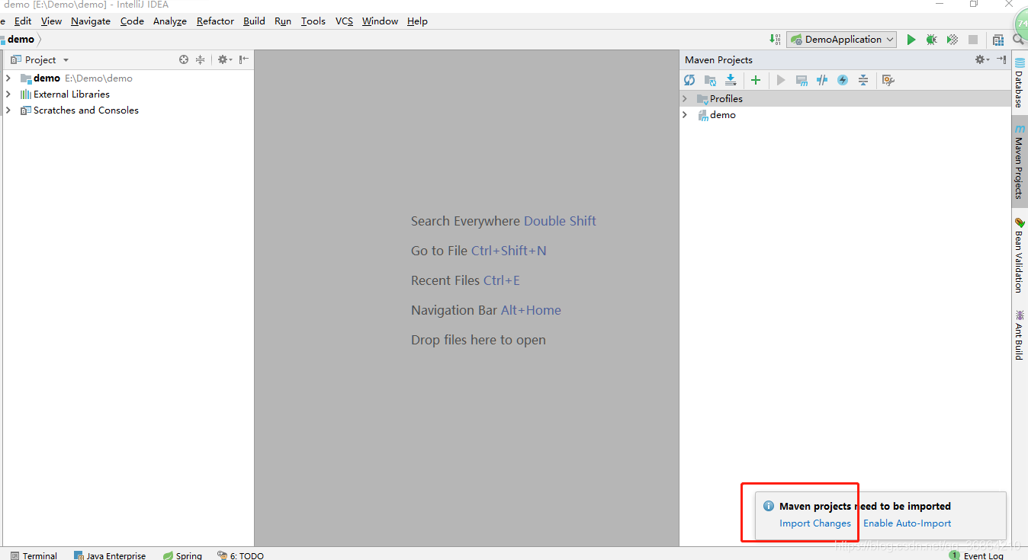The width and height of the screenshot is (1028, 560).
Task: Open Terminal tool window
Action: click(34, 555)
